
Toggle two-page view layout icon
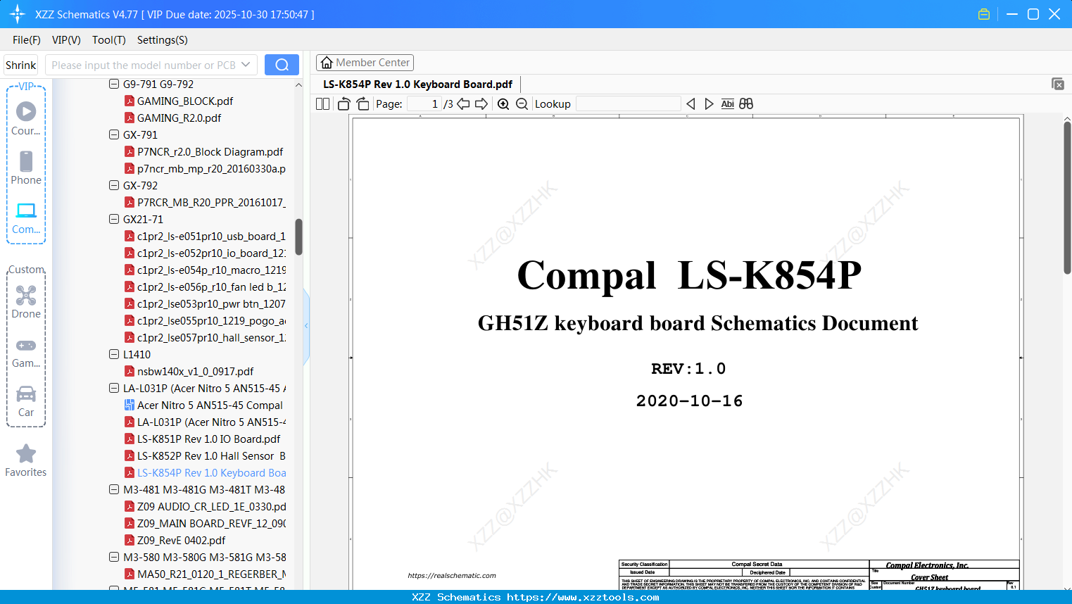point(323,104)
